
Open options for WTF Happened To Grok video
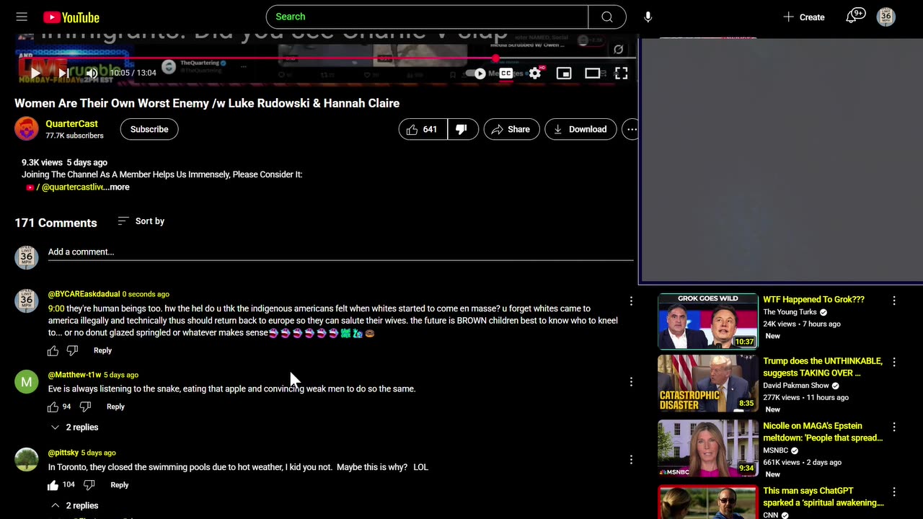coord(894,301)
